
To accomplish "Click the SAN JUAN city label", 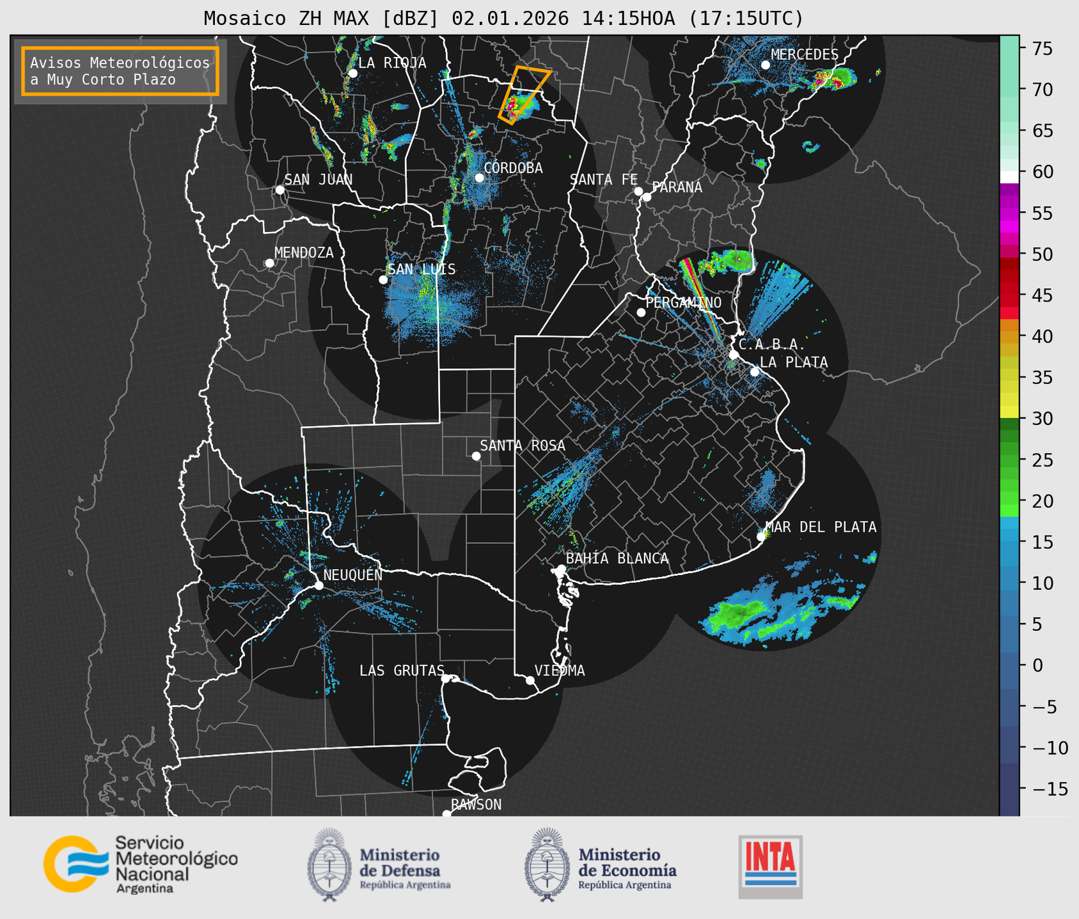I will point(319,180).
